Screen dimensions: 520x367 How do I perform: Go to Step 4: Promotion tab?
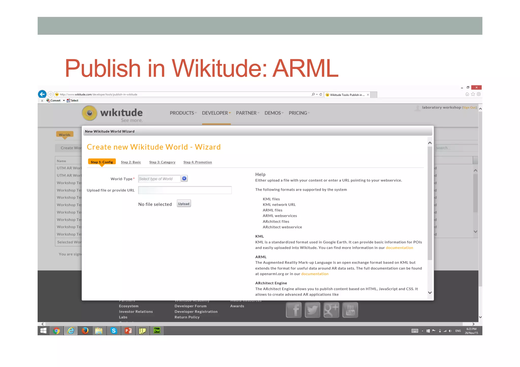coord(198,162)
